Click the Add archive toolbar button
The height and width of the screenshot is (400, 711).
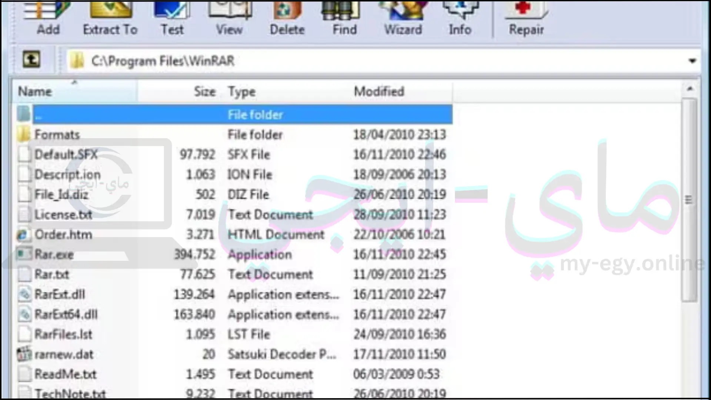pos(48,19)
